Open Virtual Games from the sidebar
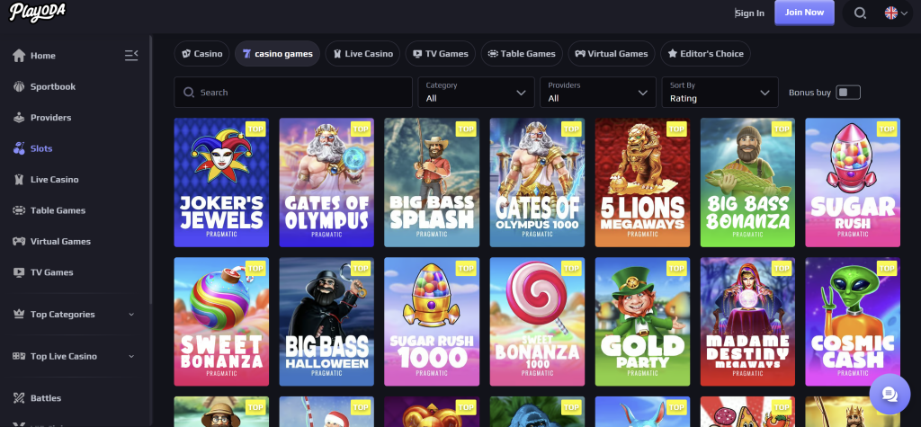This screenshot has width=921, height=427. click(60, 241)
